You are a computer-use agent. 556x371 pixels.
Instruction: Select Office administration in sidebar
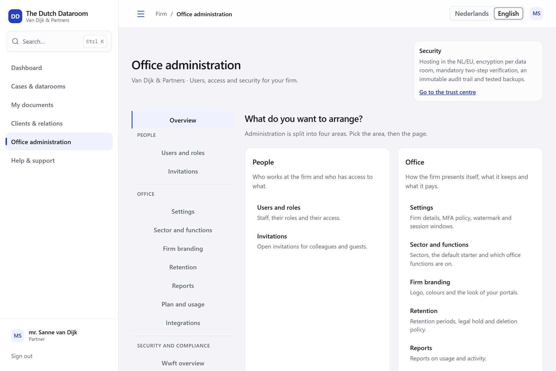pos(59,142)
